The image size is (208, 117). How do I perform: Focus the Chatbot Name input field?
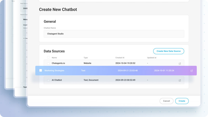114,34
